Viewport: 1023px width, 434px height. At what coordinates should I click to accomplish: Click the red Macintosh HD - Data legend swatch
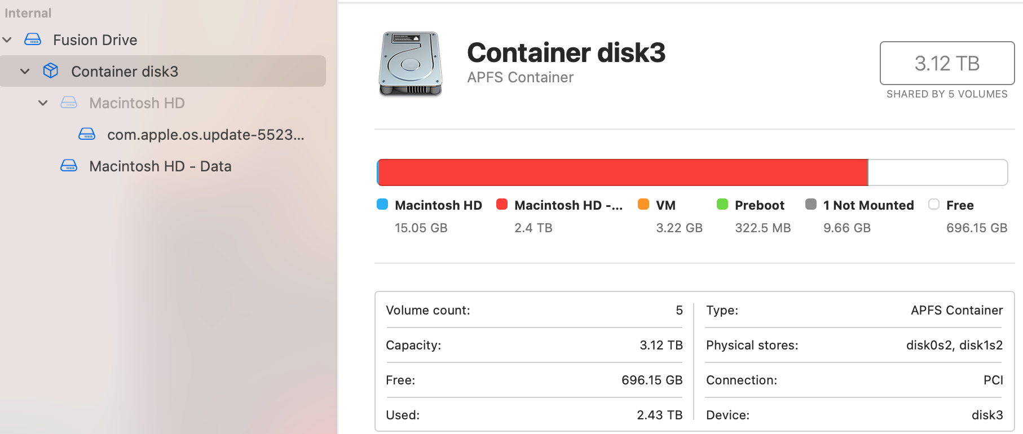502,204
